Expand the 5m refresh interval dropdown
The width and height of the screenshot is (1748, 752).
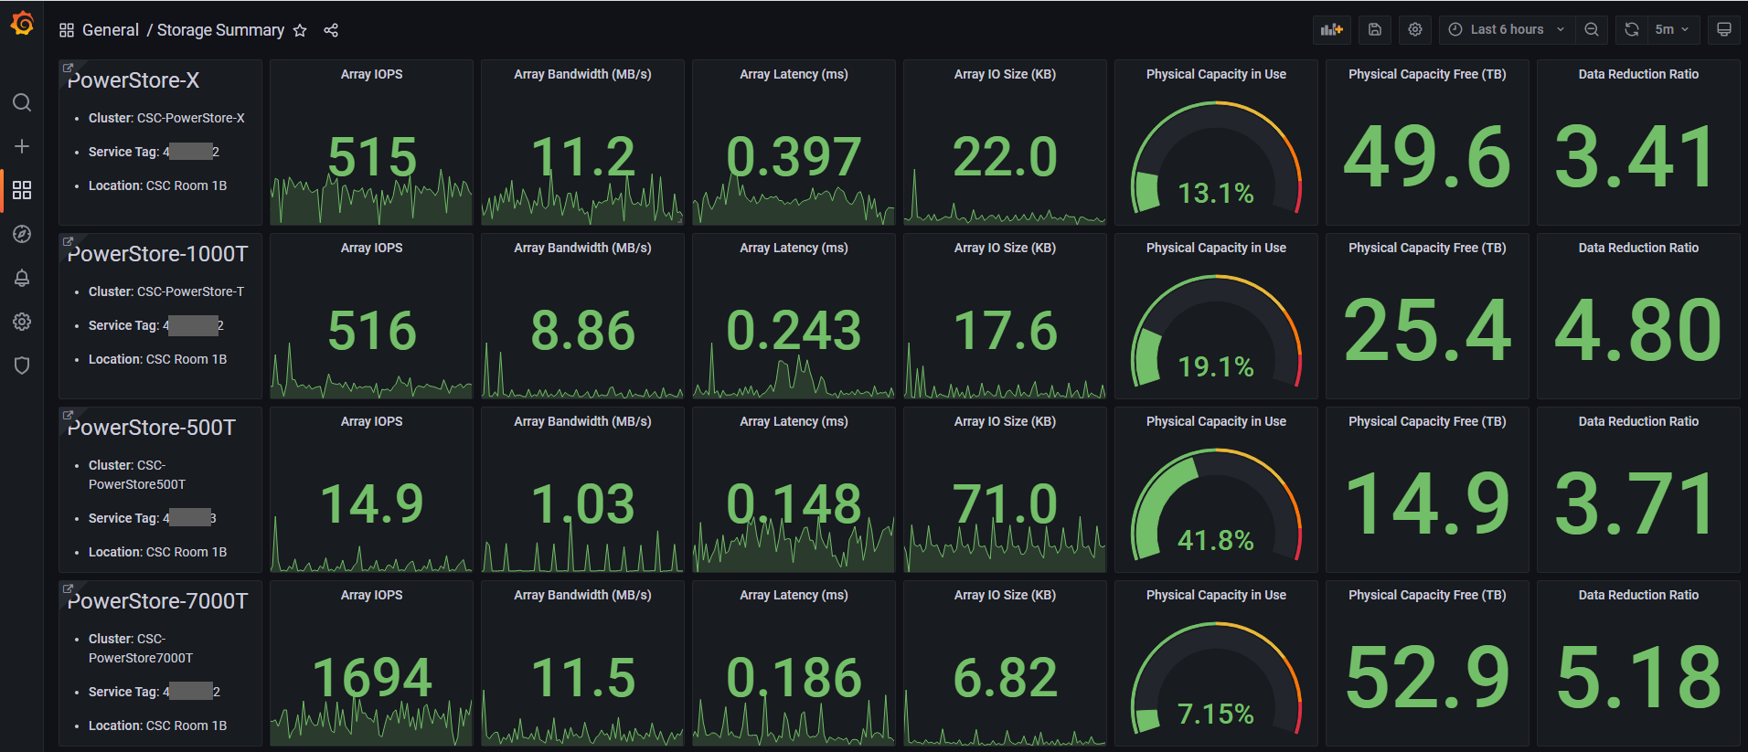point(1674,29)
